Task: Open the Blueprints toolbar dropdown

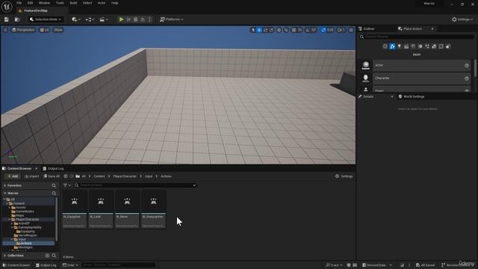Action: [90, 19]
